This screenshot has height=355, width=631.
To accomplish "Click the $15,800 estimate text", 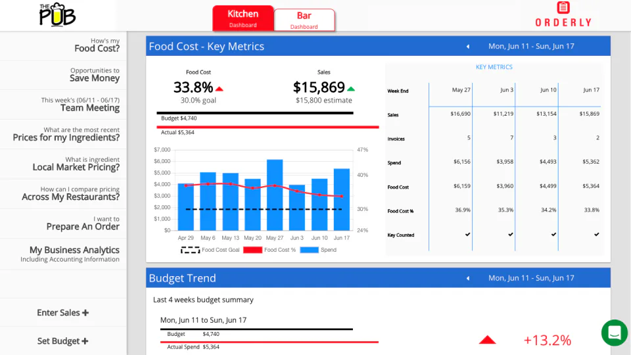I will [324, 100].
